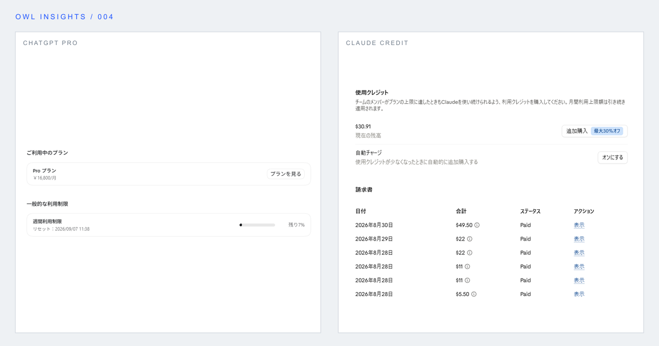Click the info icon next to $5.50
659x346 pixels.
(474, 294)
